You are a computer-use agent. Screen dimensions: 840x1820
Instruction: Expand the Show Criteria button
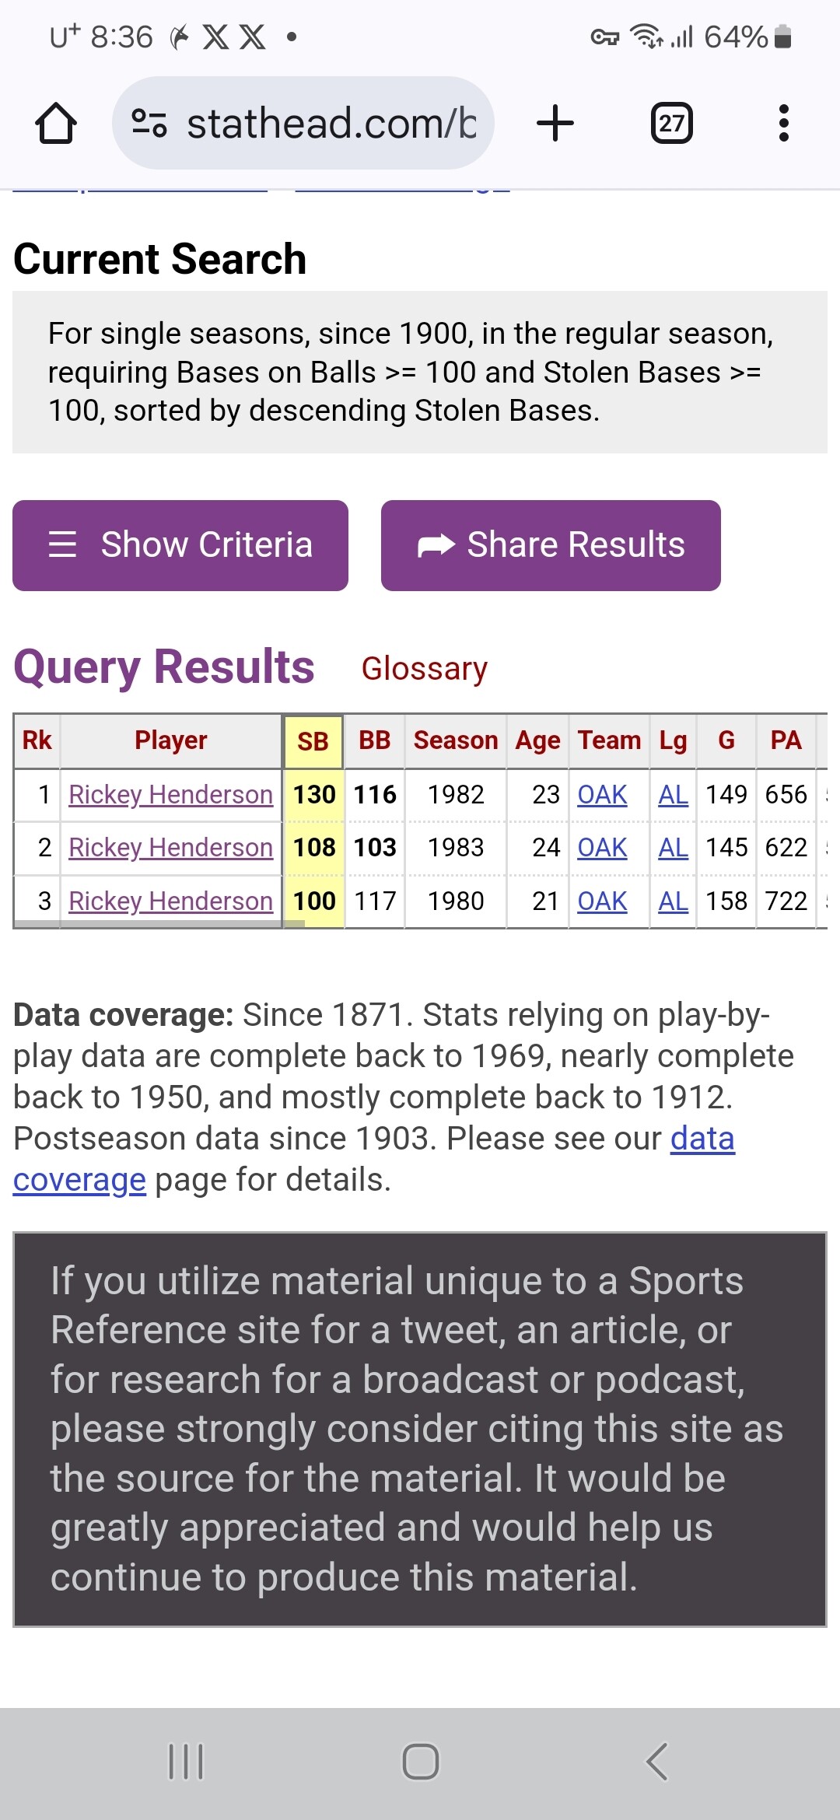[x=180, y=545]
